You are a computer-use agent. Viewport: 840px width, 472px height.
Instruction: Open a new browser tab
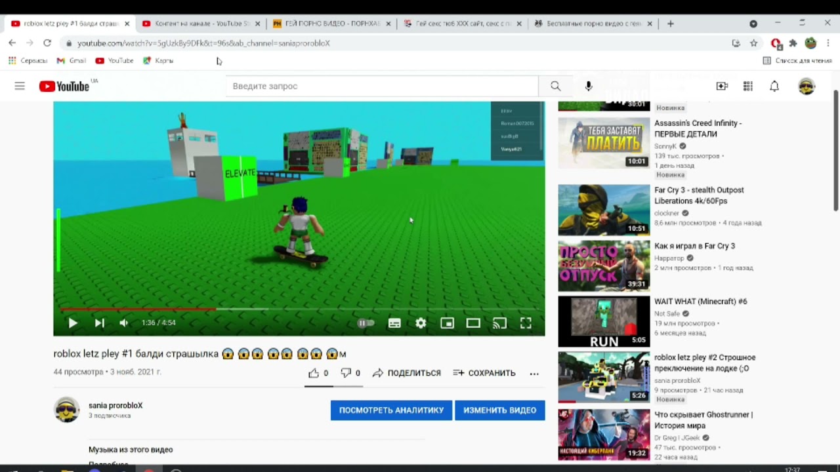[670, 24]
